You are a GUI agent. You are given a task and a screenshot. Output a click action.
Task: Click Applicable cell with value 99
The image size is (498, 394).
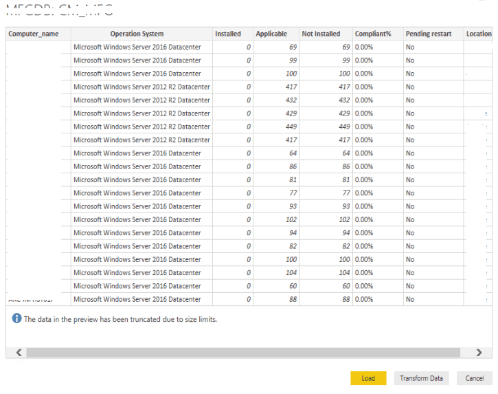tap(276, 61)
